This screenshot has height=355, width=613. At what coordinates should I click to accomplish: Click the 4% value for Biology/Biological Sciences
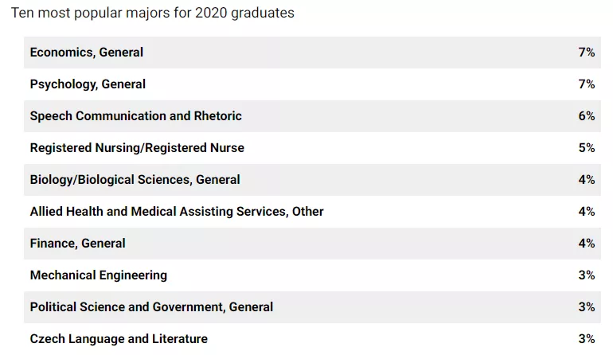587,180
